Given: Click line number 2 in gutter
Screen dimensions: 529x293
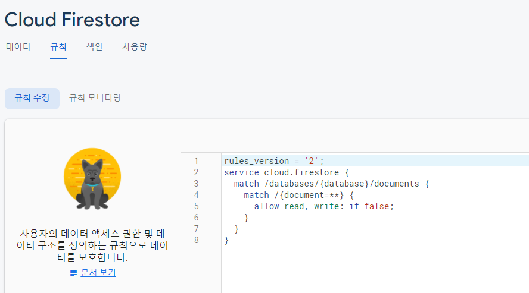Looking at the screenshot, I should pyautogui.click(x=196, y=172).
